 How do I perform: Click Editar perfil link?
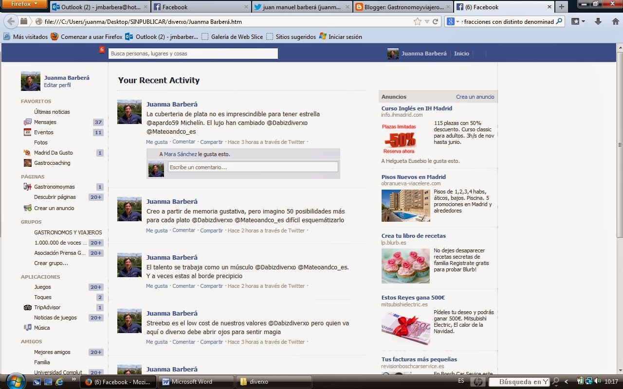pos(57,85)
